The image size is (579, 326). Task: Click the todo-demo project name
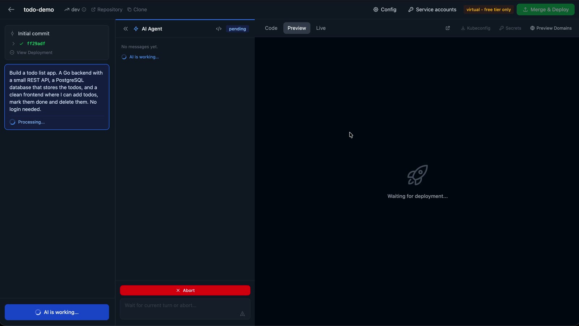(39, 10)
